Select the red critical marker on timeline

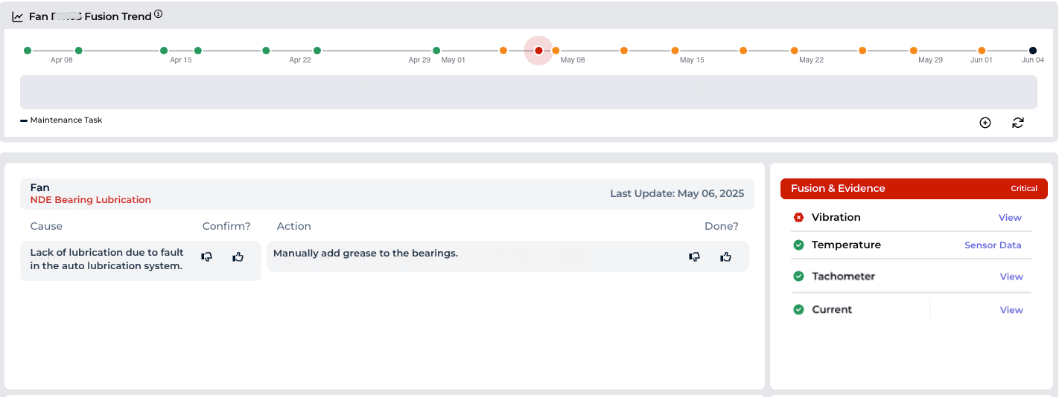[538, 51]
